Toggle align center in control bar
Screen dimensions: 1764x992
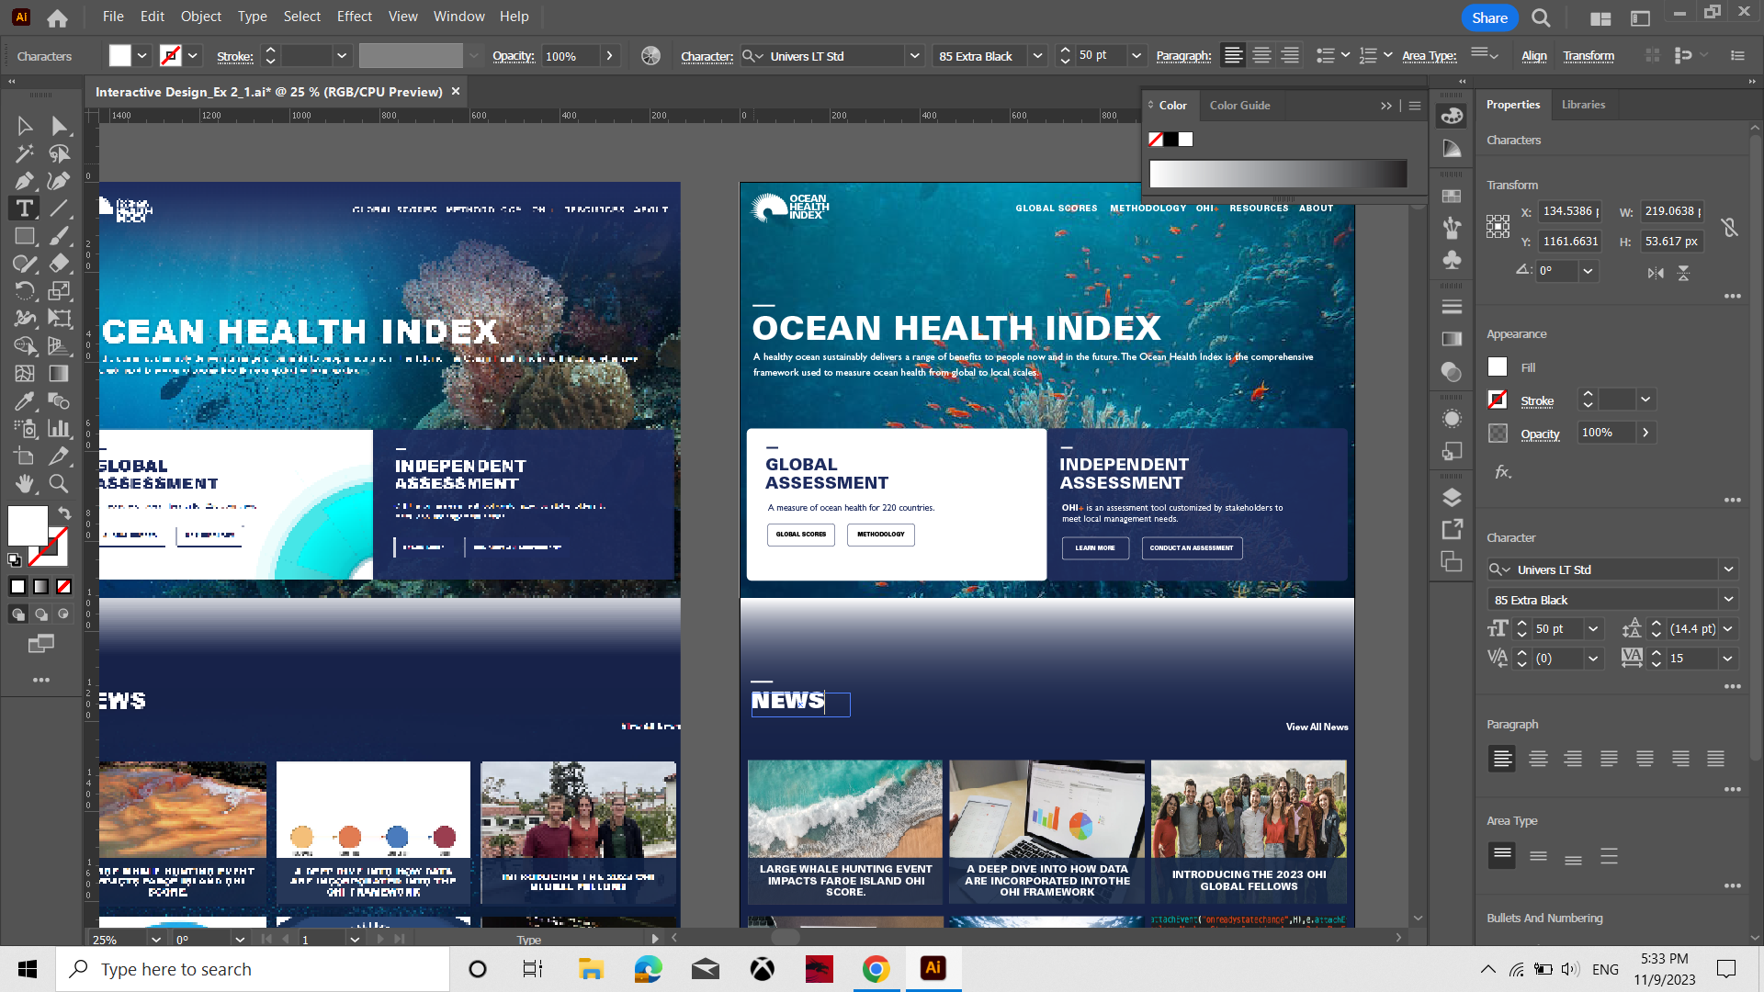[x=1261, y=56]
